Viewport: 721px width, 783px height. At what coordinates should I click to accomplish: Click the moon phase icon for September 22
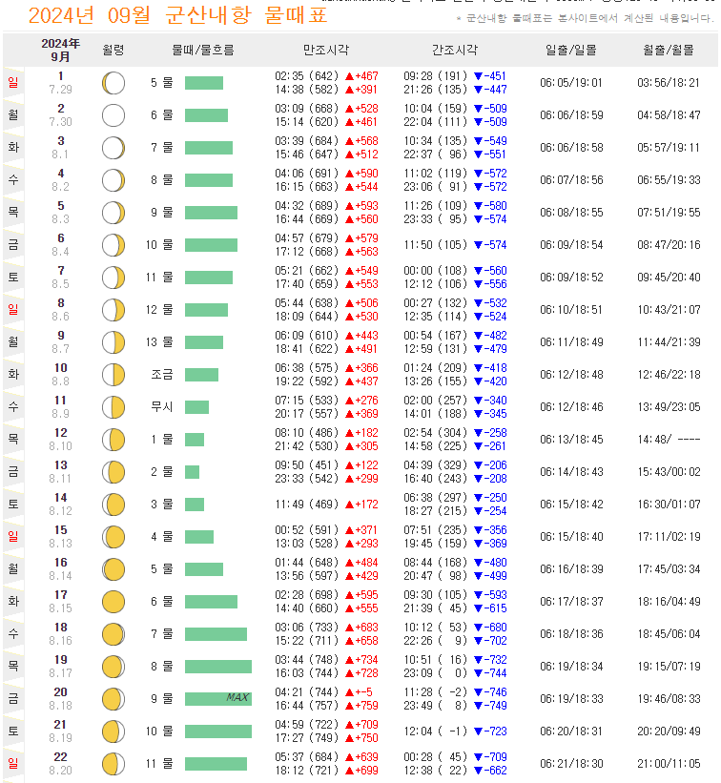click(113, 764)
